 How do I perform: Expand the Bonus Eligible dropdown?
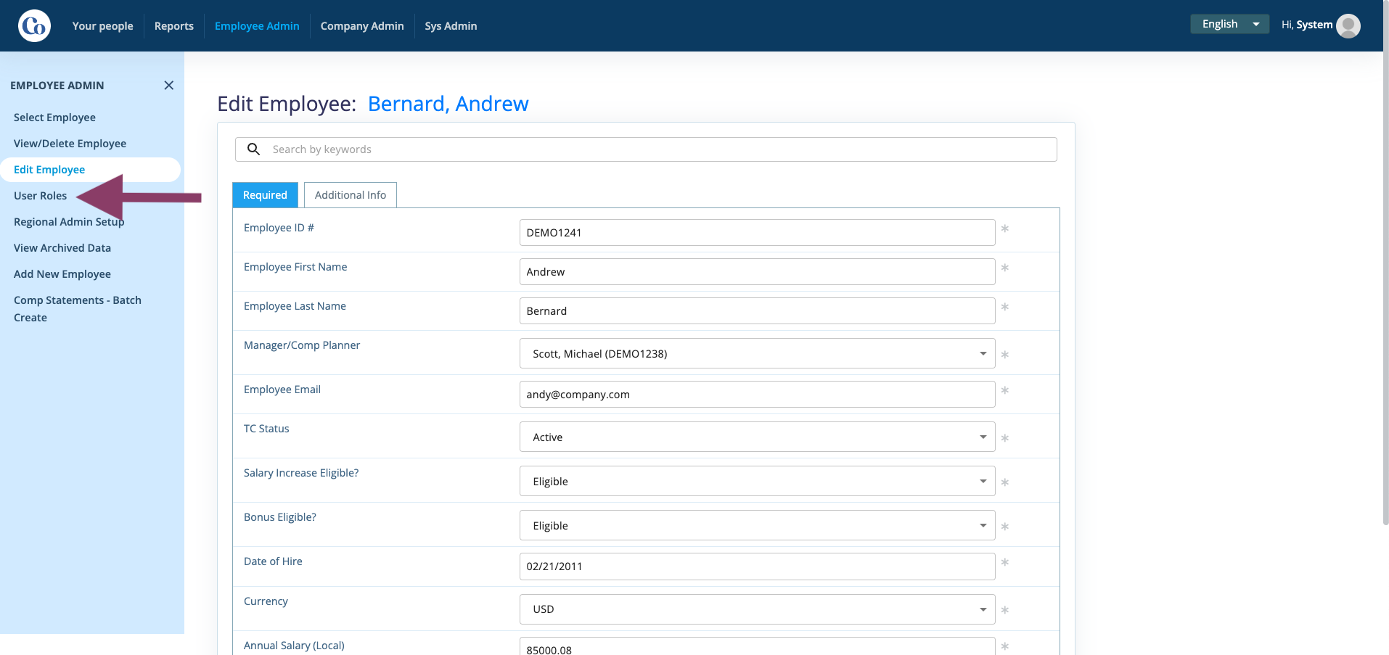coord(757,525)
